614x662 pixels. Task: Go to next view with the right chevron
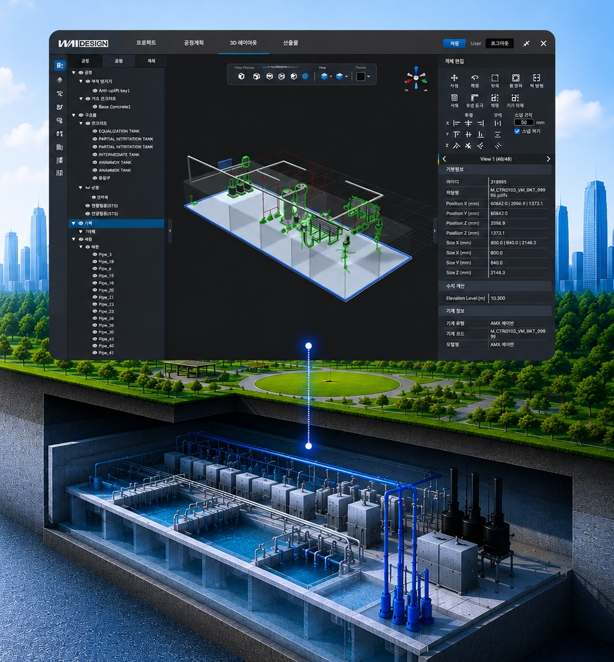[548, 159]
